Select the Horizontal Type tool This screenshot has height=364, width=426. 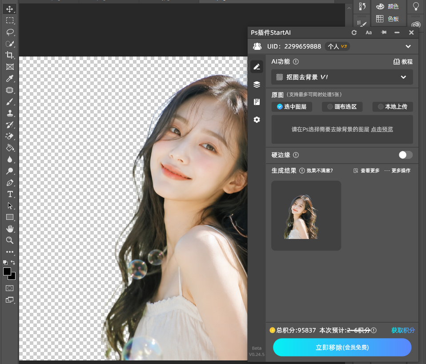pyautogui.click(x=10, y=194)
